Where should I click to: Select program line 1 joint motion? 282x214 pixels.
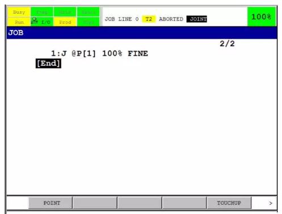[x=99, y=53]
